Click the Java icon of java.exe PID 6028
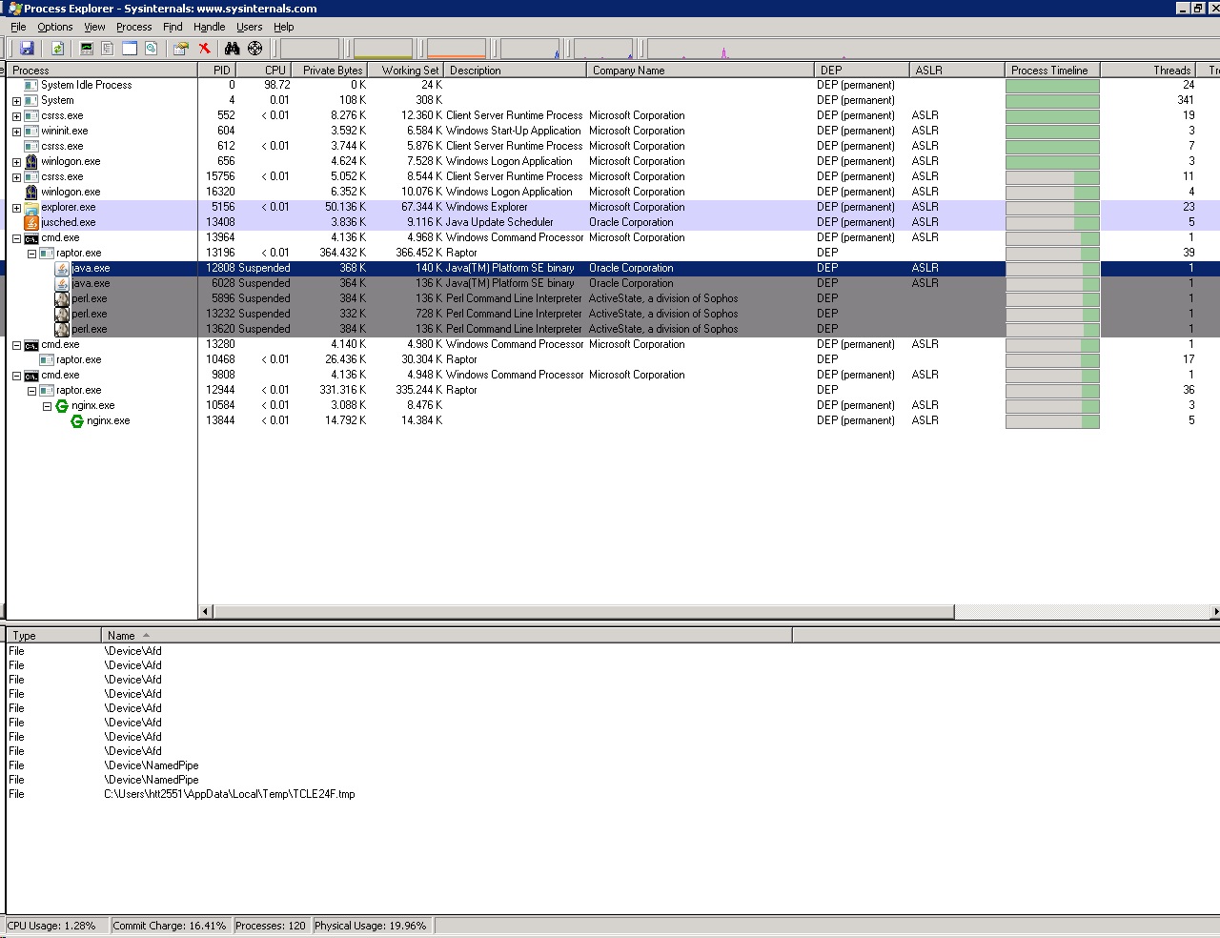Screen dimensions: 1220x938 coord(62,283)
